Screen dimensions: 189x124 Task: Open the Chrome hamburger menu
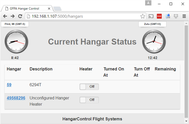pyautogui.click(x=184, y=16)
